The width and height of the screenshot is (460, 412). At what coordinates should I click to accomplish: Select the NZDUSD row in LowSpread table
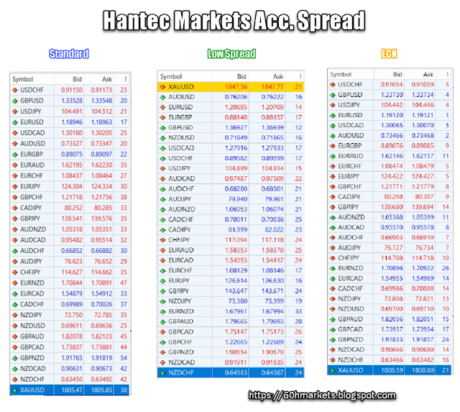click(231, 138)
